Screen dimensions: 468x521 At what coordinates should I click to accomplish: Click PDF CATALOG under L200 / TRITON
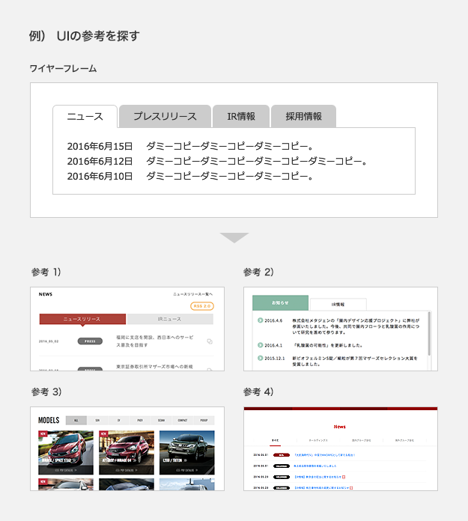[187, 470]
